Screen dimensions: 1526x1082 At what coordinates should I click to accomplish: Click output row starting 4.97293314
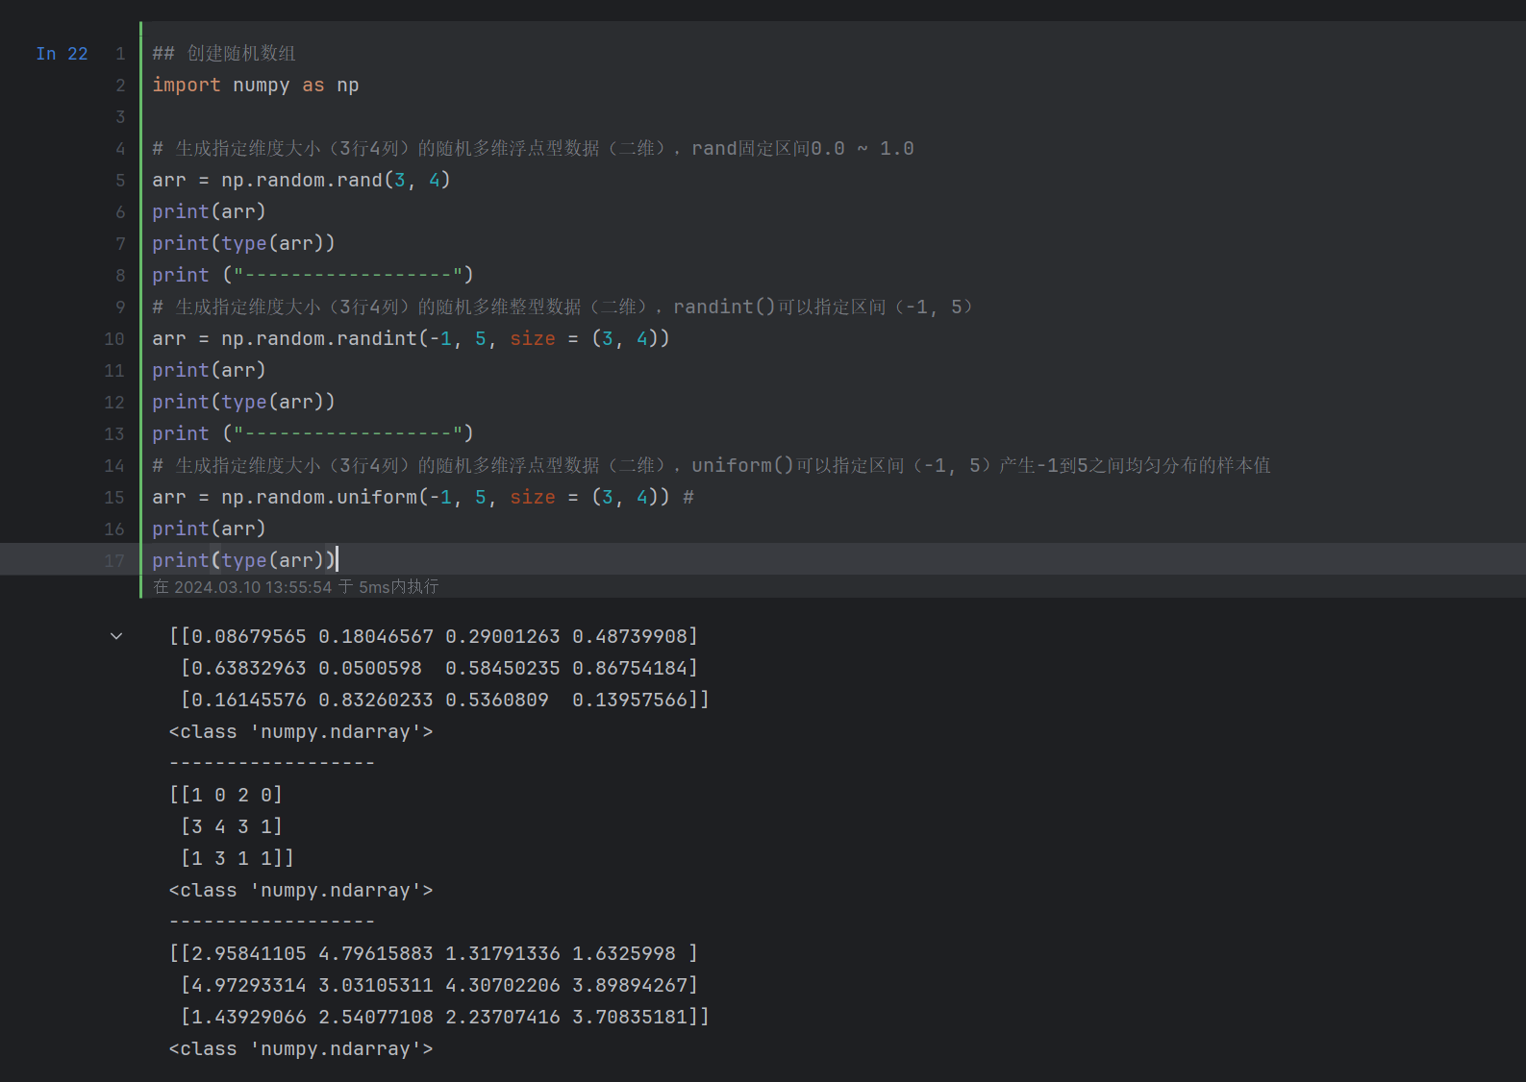coord(439,986)
